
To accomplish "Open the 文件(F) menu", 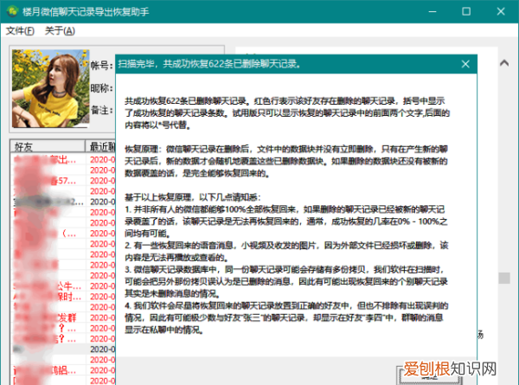I will 20,31.
